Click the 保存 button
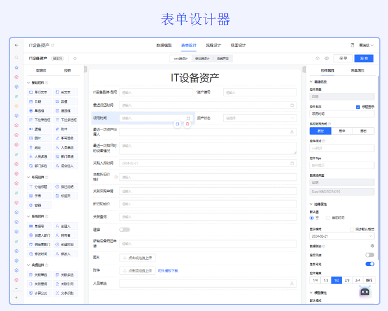 [343, 58]
